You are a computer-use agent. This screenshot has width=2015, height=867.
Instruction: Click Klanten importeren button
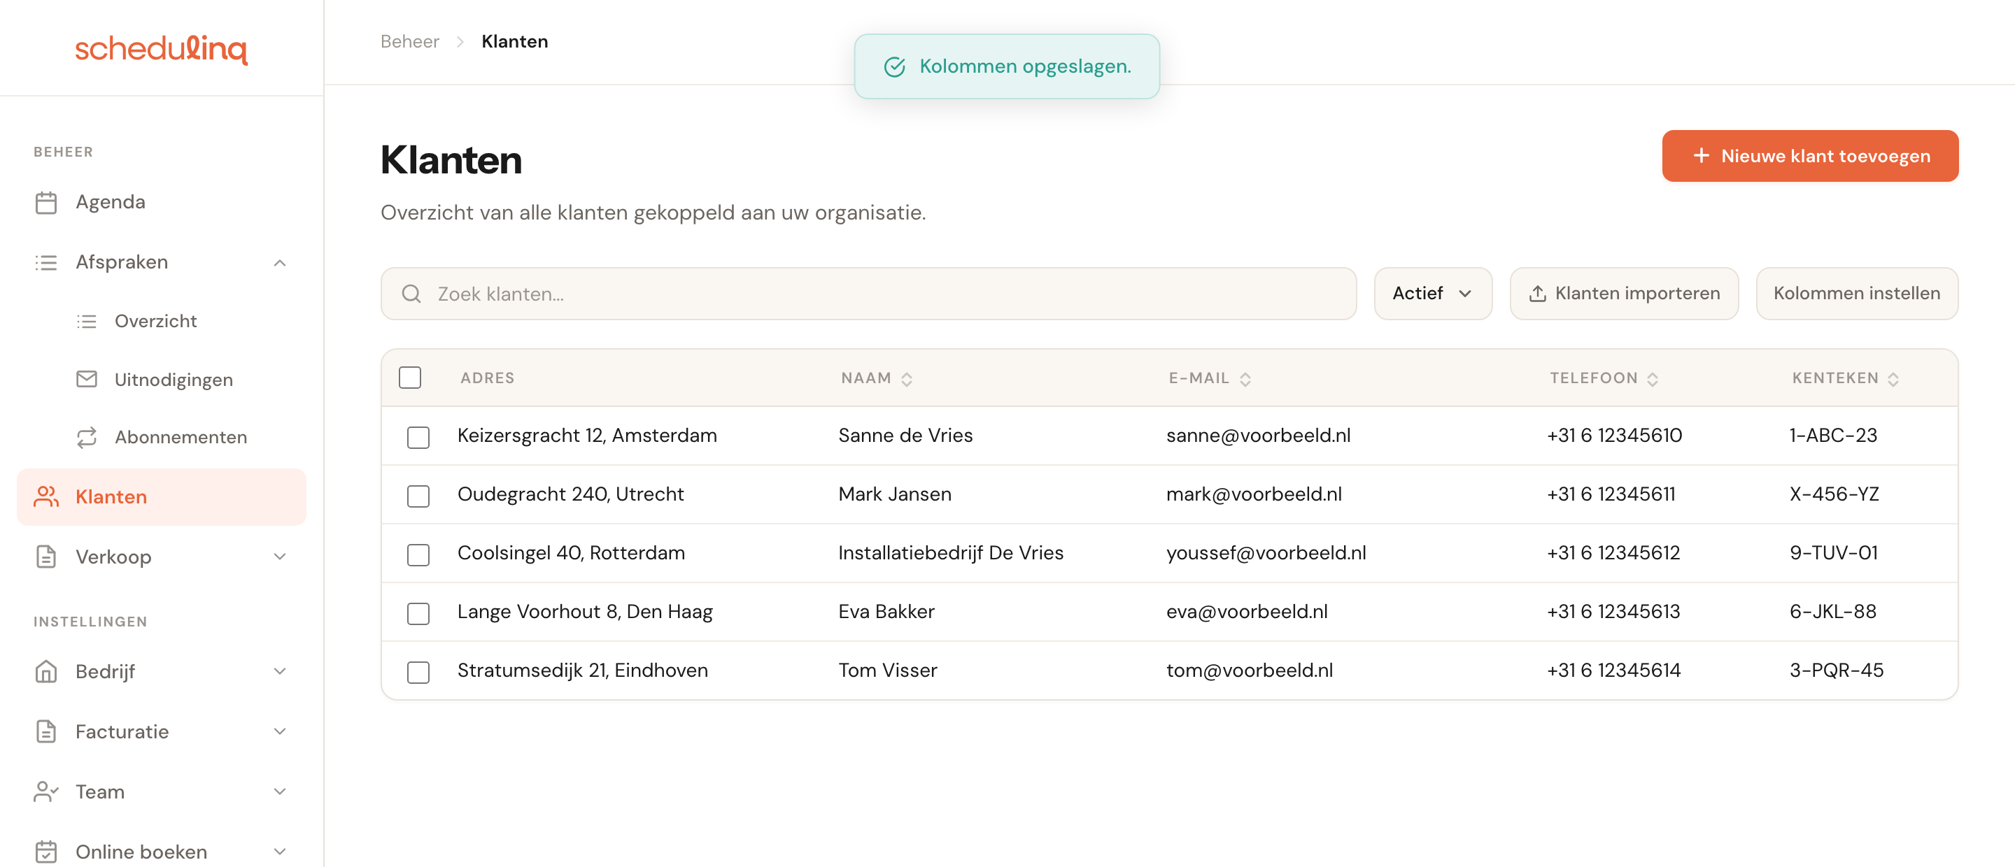1623,293
